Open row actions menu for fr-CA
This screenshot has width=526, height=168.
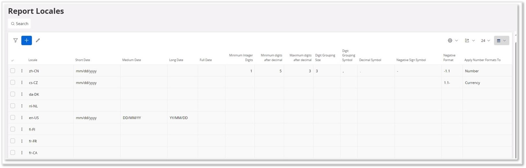point(22,152)
